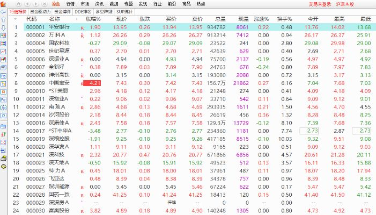The image size is (376, 215).
Task: Expand the triangle dropdown above row numbers
Action: click(16, 19)
